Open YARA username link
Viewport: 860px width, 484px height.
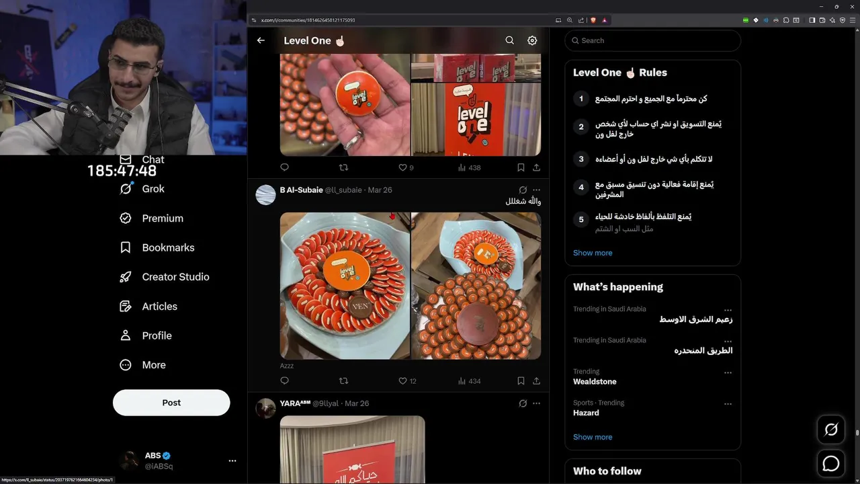click(x=295, y=403)
